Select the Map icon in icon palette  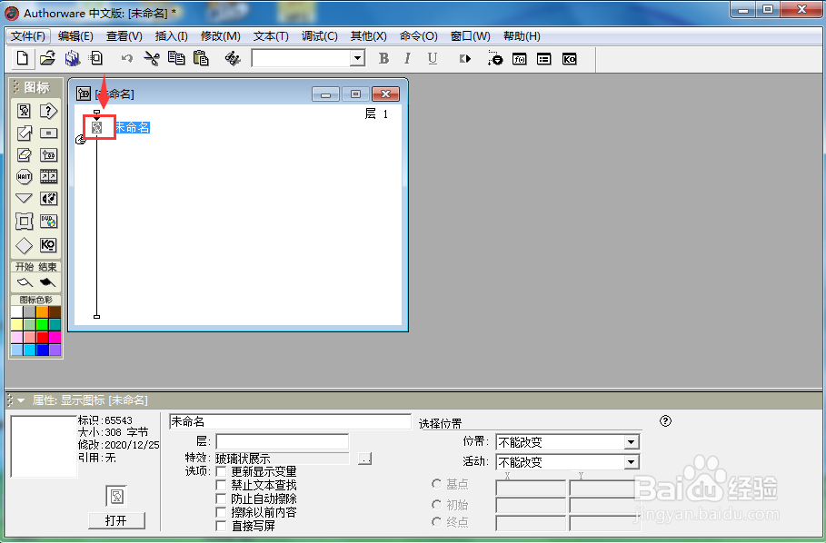(48, 154)
